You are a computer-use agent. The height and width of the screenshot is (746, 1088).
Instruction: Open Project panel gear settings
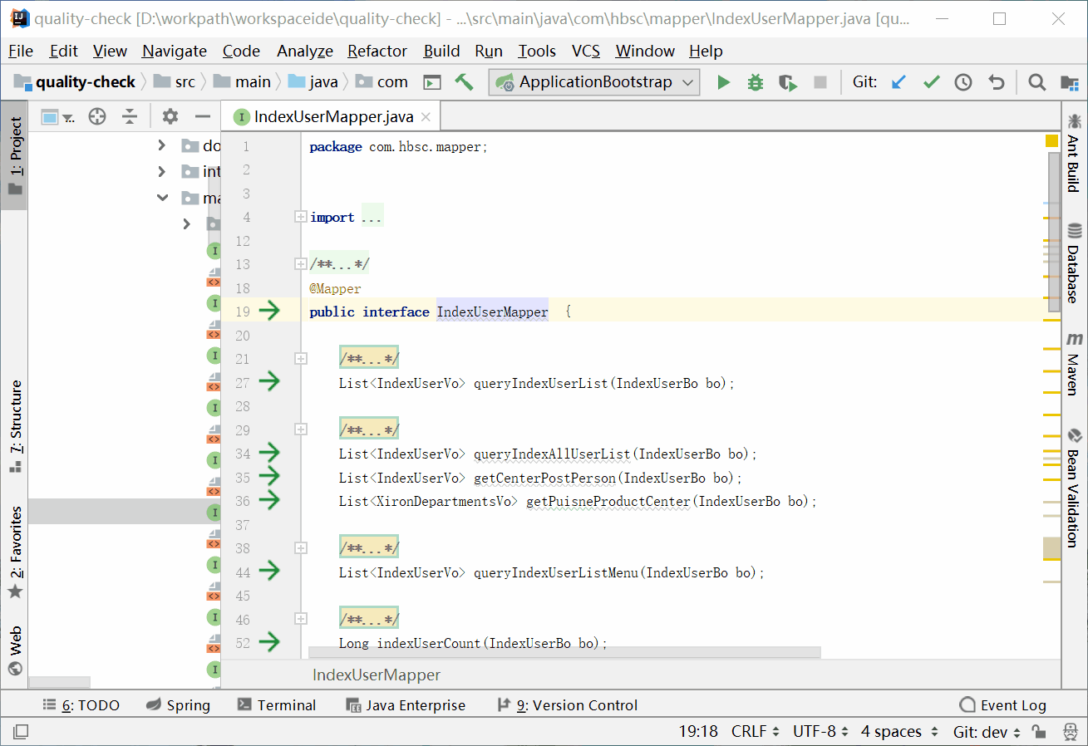pos(170,116)
